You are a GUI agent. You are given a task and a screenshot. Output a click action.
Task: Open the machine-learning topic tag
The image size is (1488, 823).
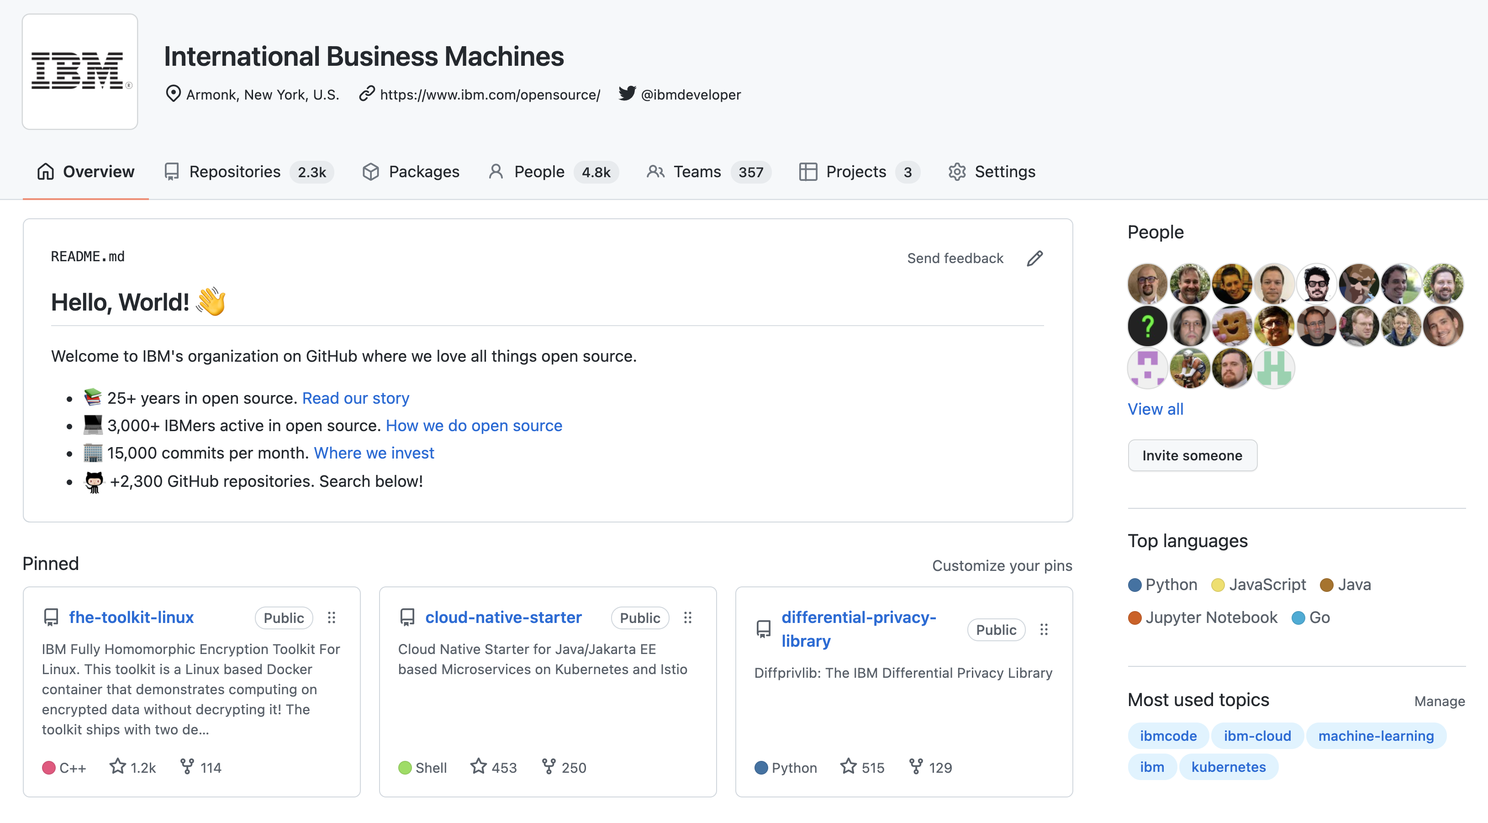(x=1376, y=736)
